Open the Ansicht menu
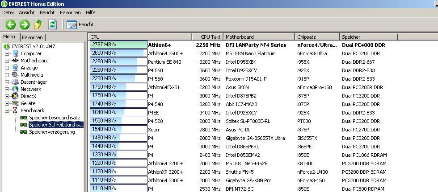438x192 pixels. click(27, 12)
